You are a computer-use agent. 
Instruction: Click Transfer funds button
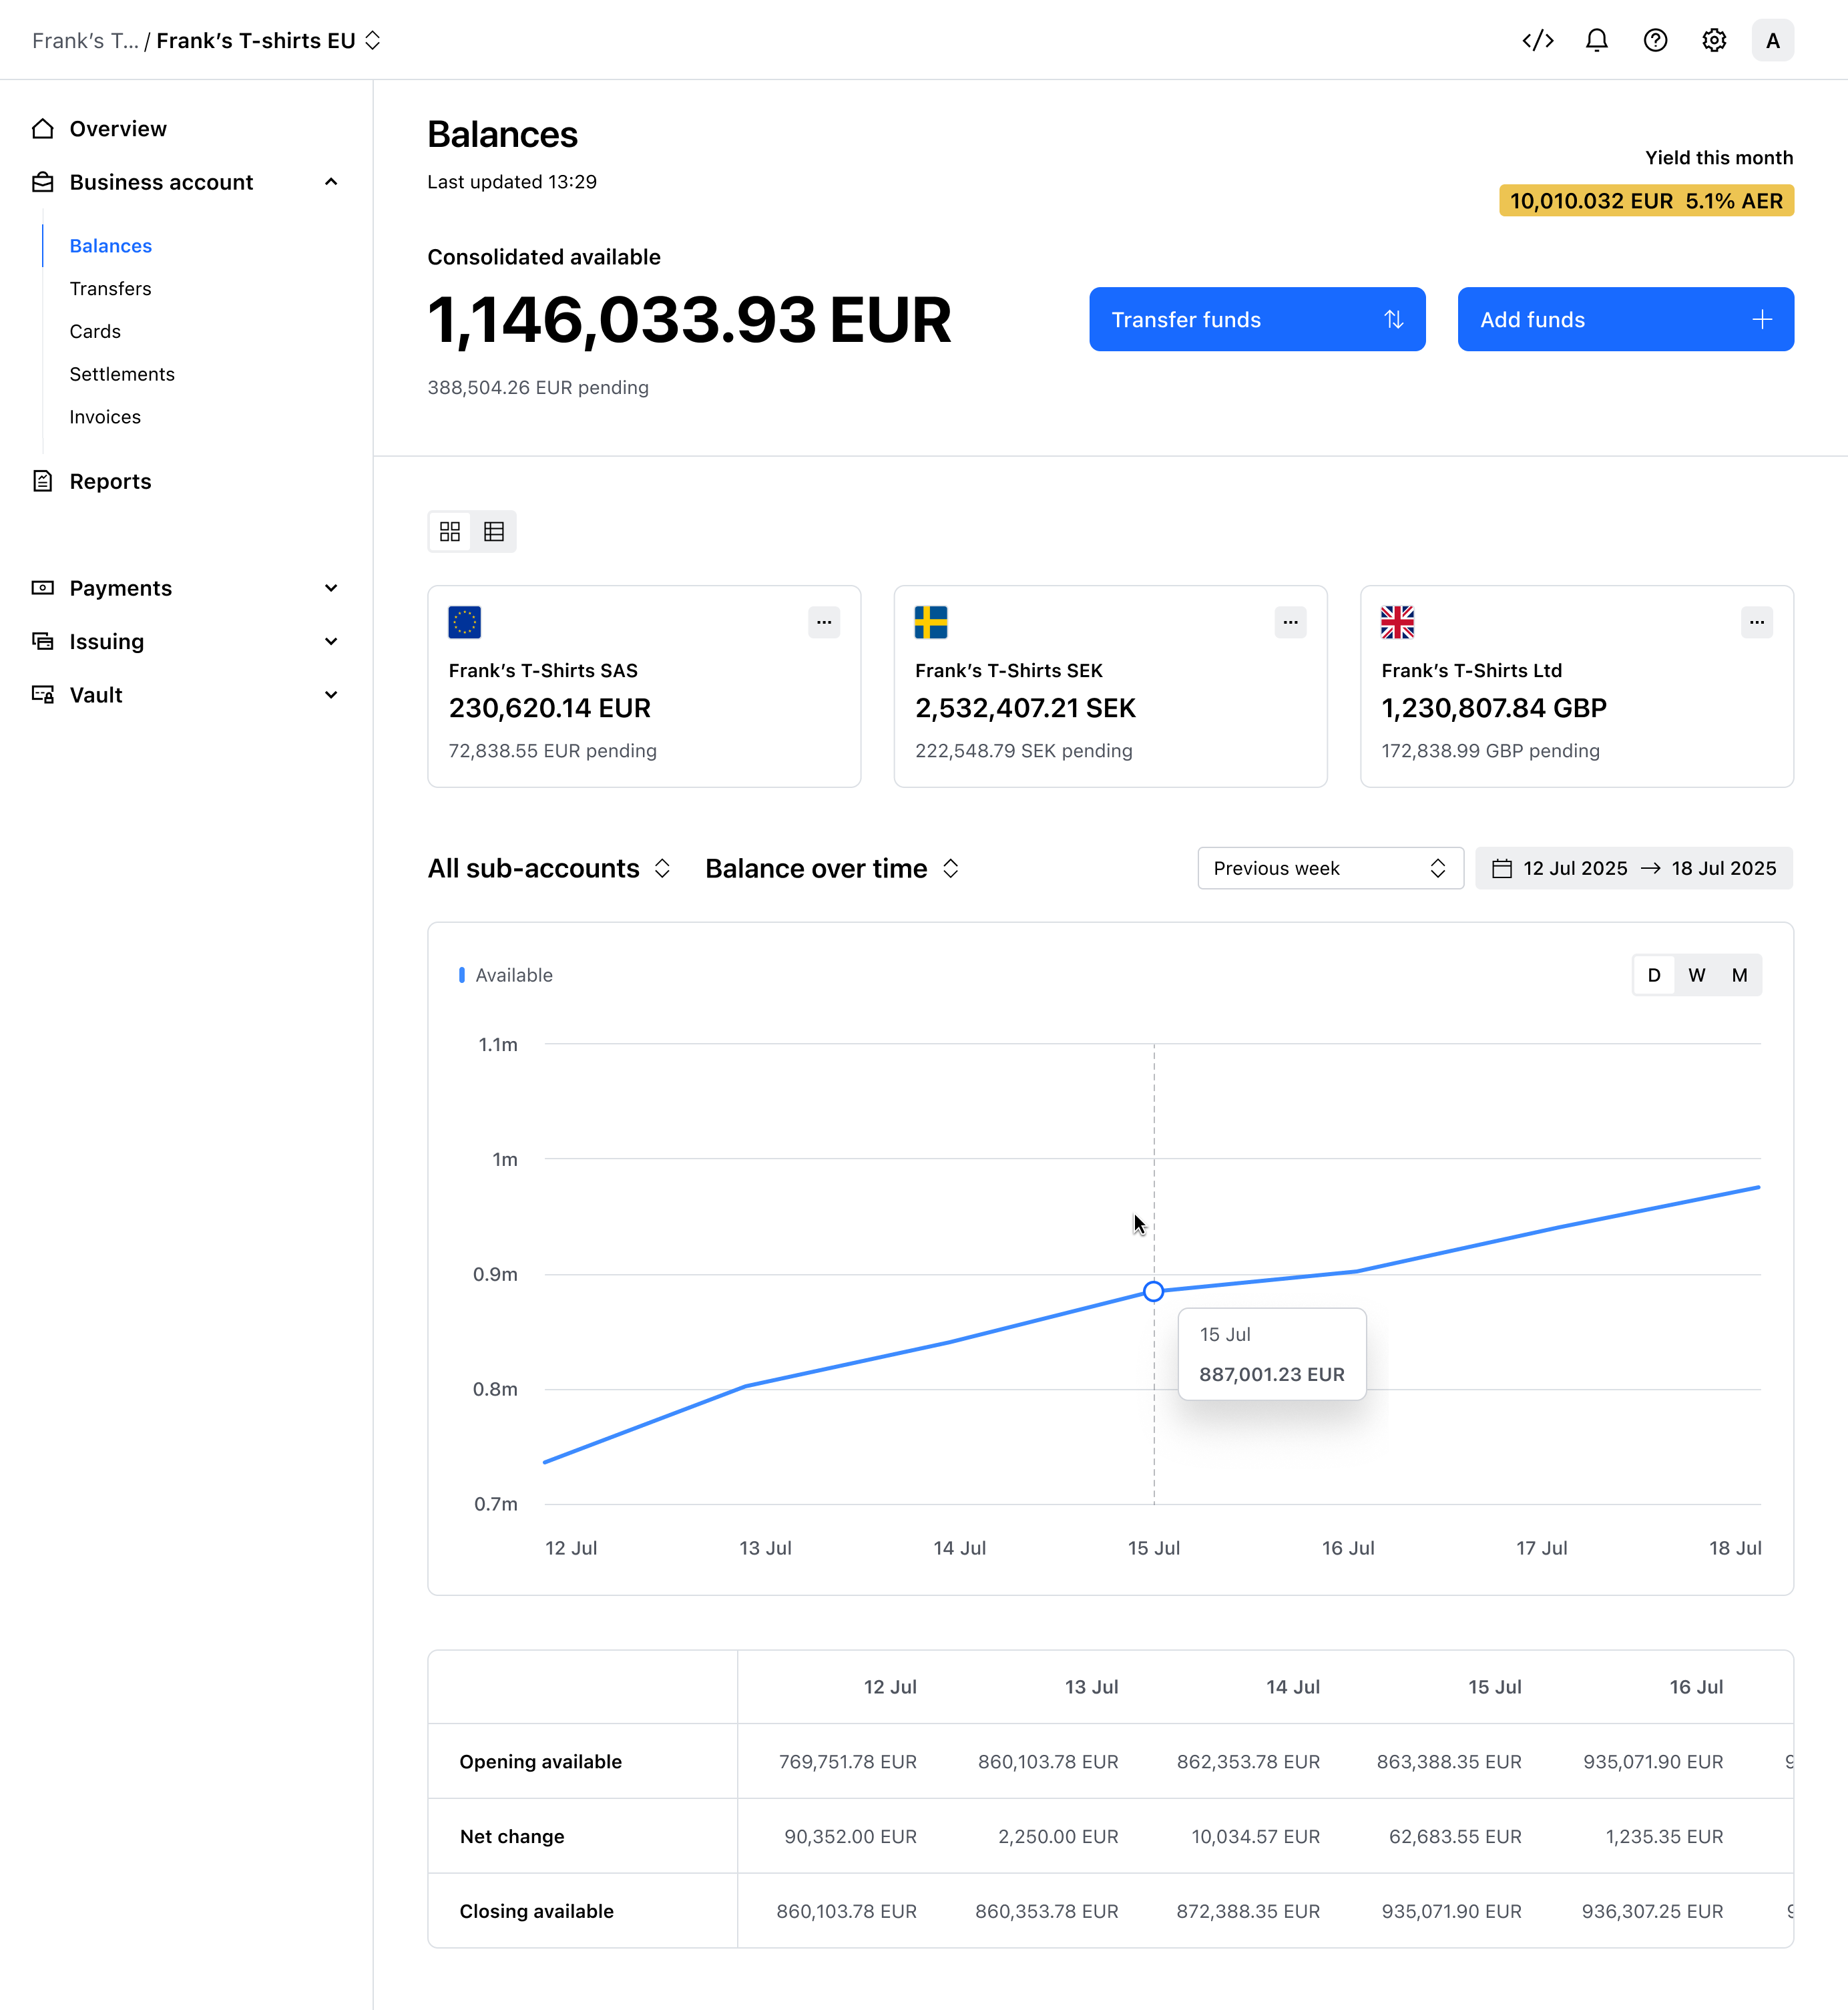coord(1257,319)
